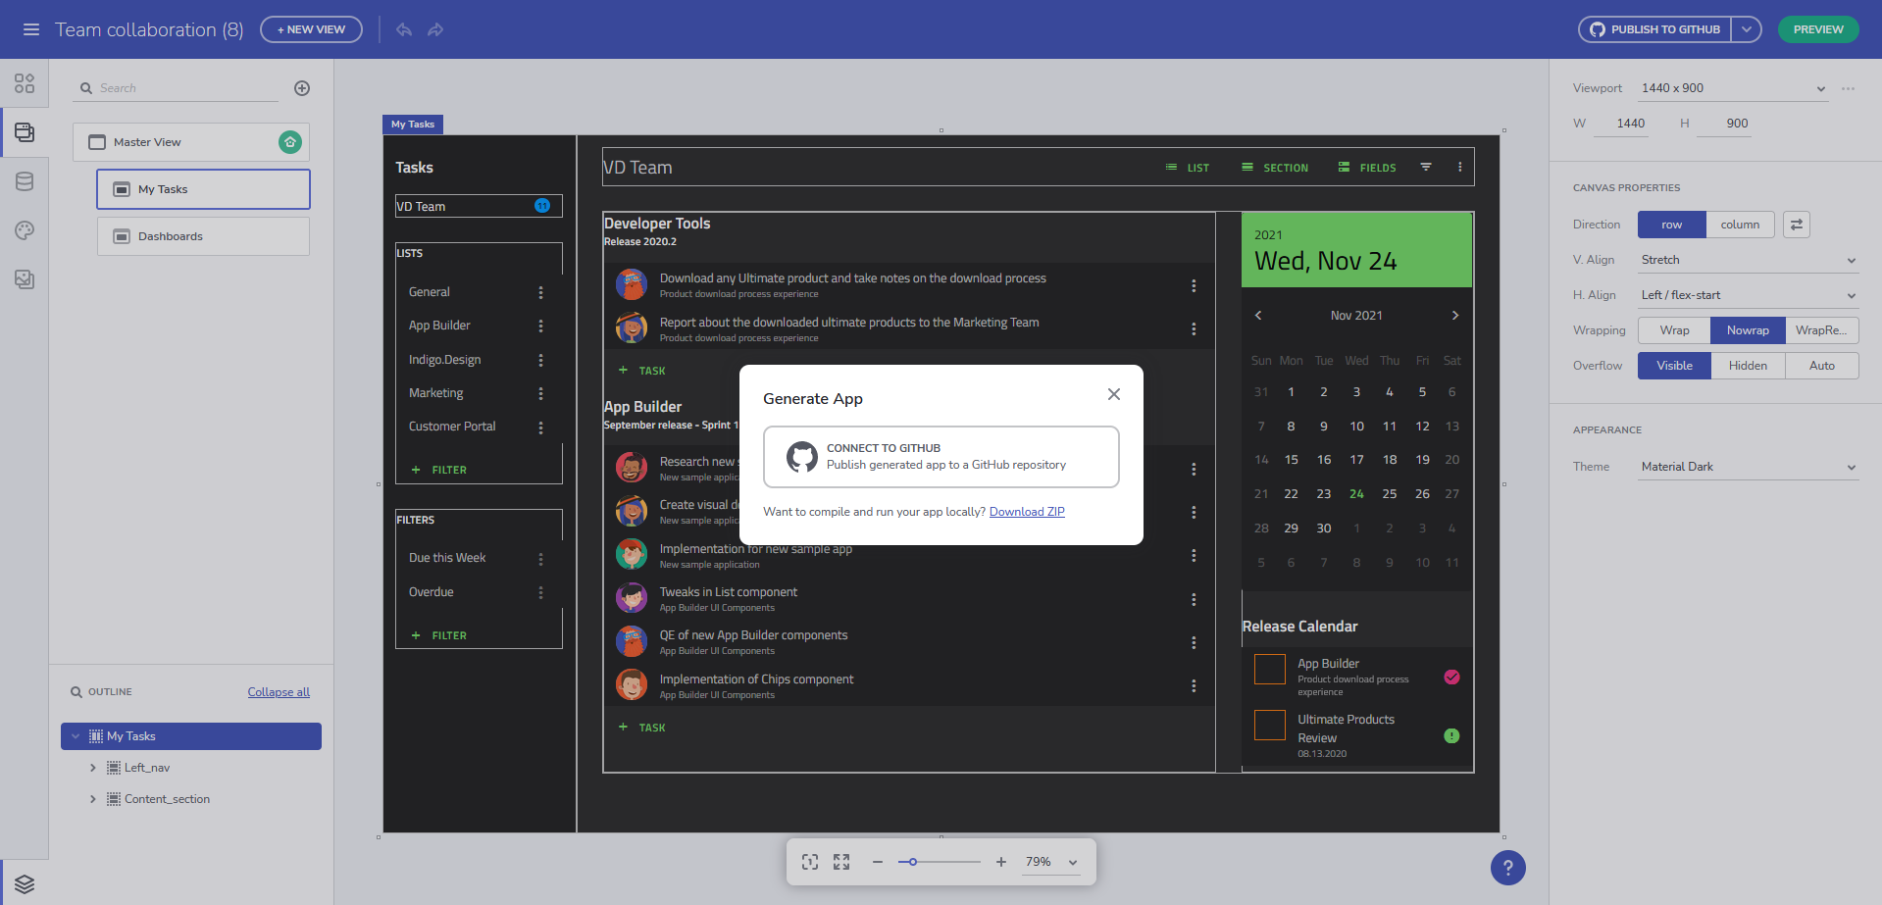
Task: Open the Data source panel (database icon)
Action: (25, 181)
